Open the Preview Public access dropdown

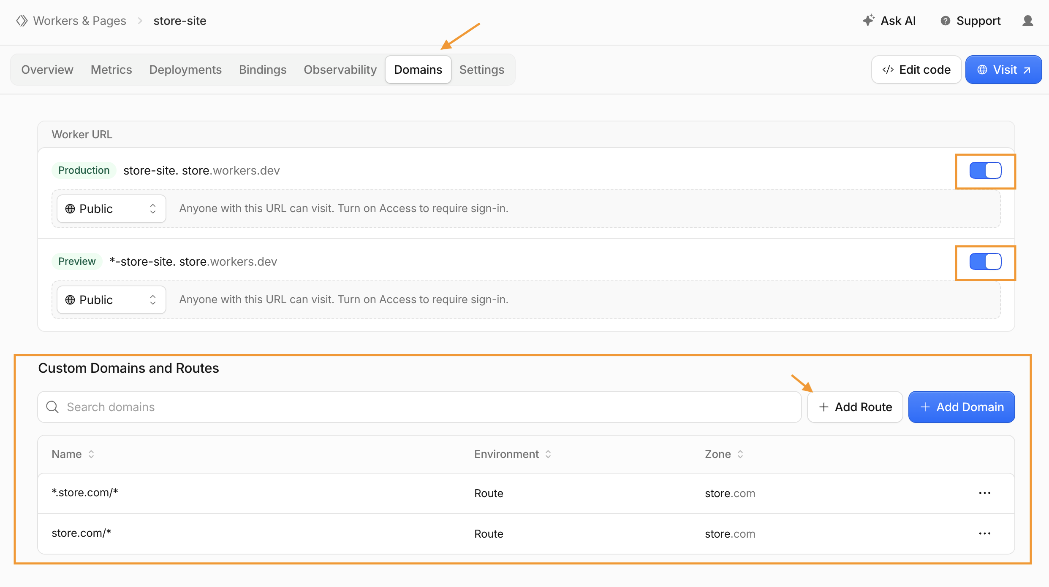[x=111, y=300]
